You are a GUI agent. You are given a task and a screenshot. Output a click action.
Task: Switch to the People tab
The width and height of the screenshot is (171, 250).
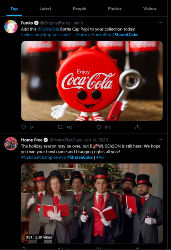pos(79,8)
